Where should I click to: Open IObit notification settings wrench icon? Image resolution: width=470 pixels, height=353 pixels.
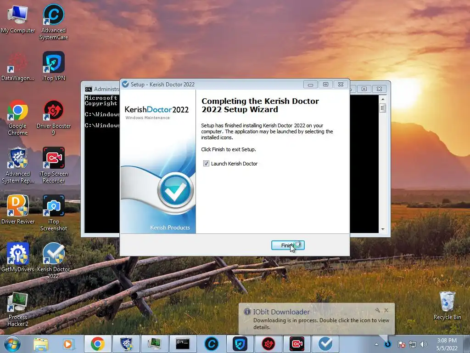pos(377,310)
